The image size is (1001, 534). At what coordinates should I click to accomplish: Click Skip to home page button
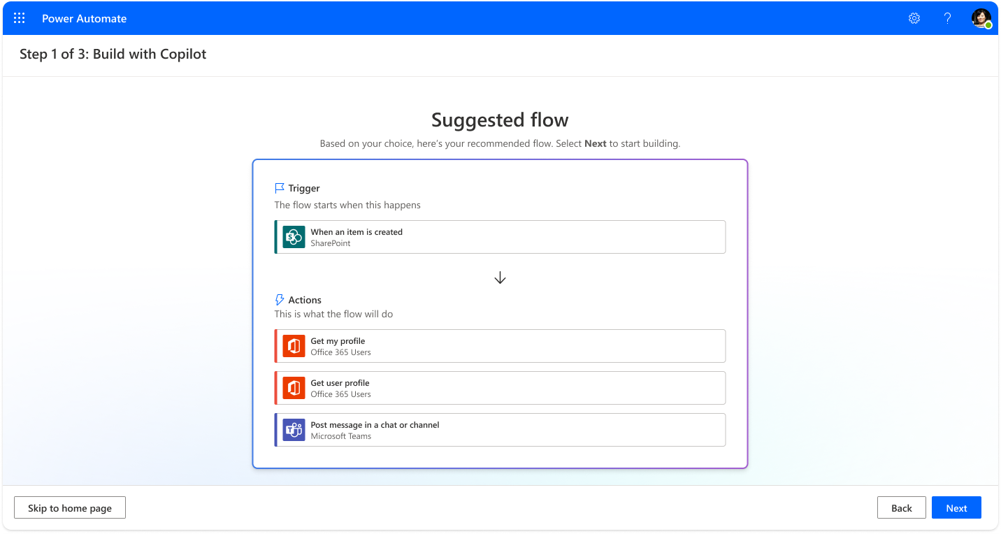[x=70, y=508]
